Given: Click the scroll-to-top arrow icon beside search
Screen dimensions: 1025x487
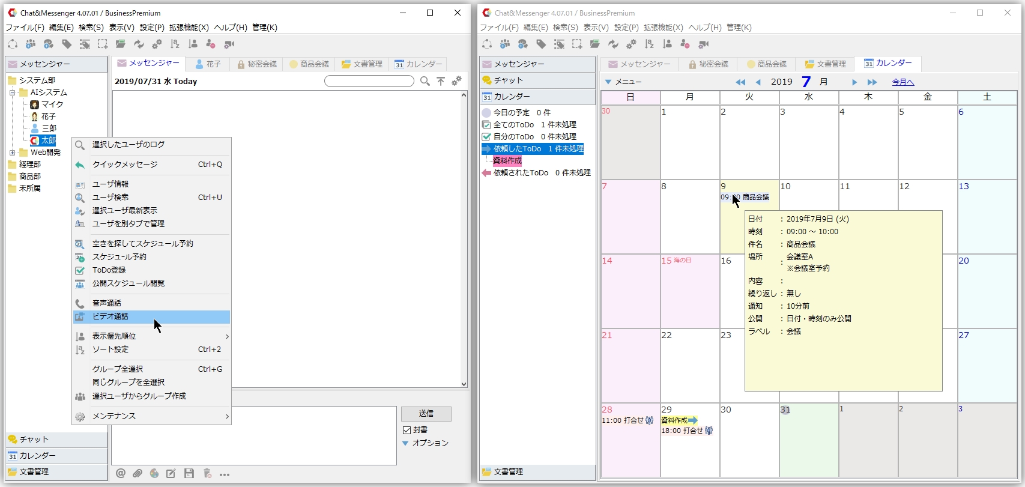Looking at the screenshot, I should 441,81.
